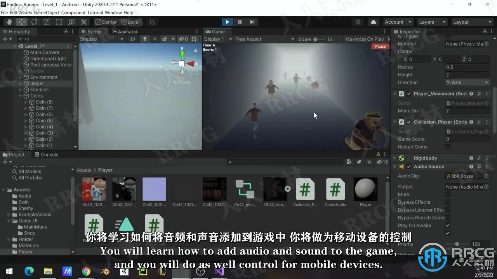Stop play mode with the Play button
Screen dimensions: 497x279
pyautogui.click(x=227, y=22)
